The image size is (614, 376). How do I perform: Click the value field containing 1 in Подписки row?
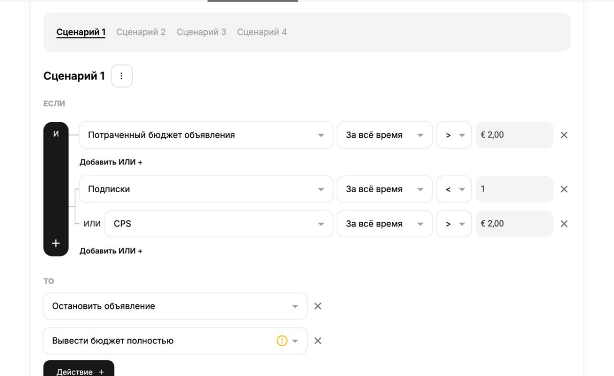(514, 190)
